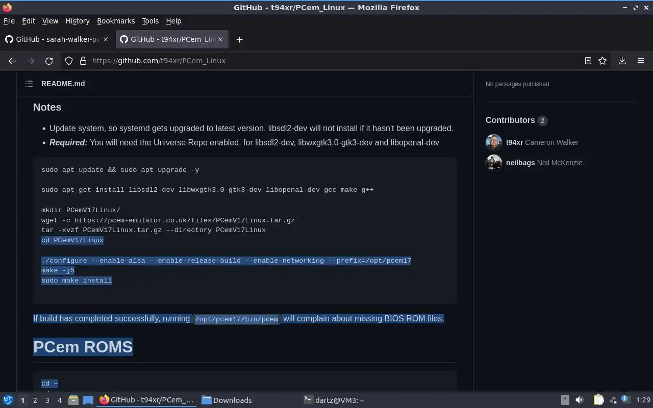This screenshot has height=408, width=653.
Task: Click 'mkdir PCemV17Linux/' code line
Action: coord(81,210)
